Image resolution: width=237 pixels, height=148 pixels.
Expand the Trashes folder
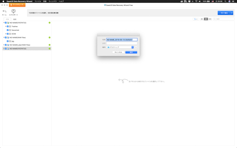6,26
